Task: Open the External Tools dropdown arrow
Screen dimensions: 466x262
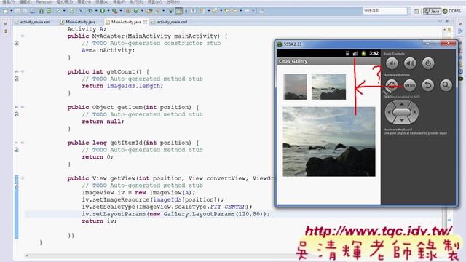Action: (121, 11)
